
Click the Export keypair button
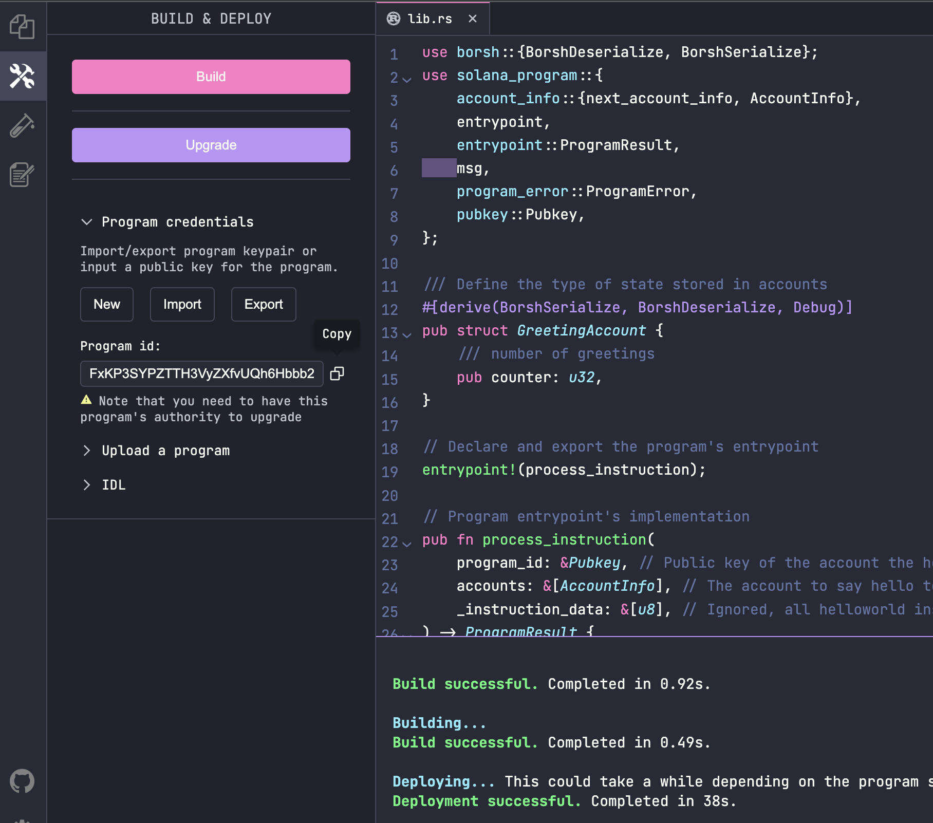264,304
